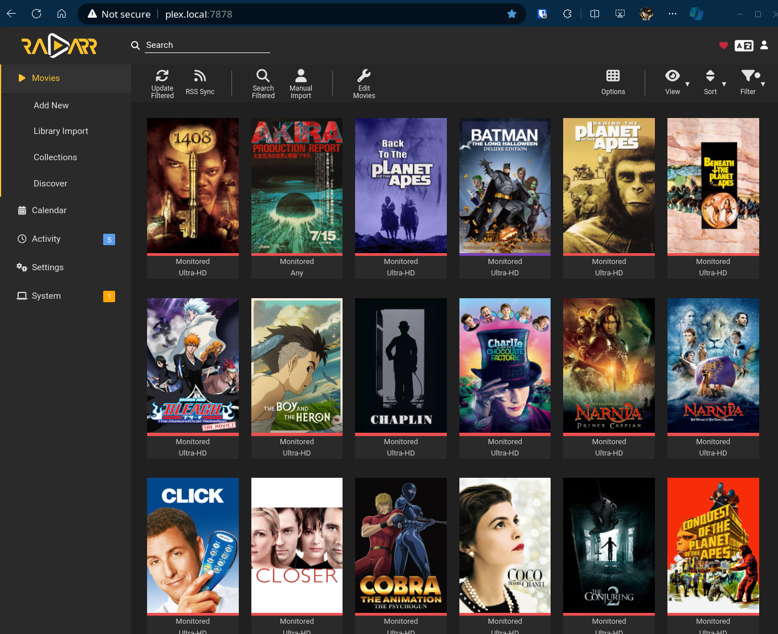This screenshot has width=778, height=634.
Task: Open poster Options grid icon
Action: click(x=613, y=76)
